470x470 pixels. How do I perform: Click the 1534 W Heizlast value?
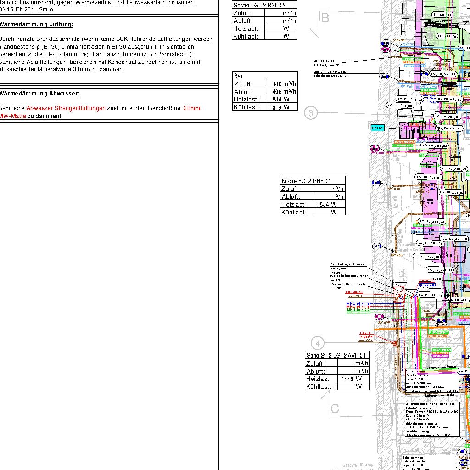[328, 204]
